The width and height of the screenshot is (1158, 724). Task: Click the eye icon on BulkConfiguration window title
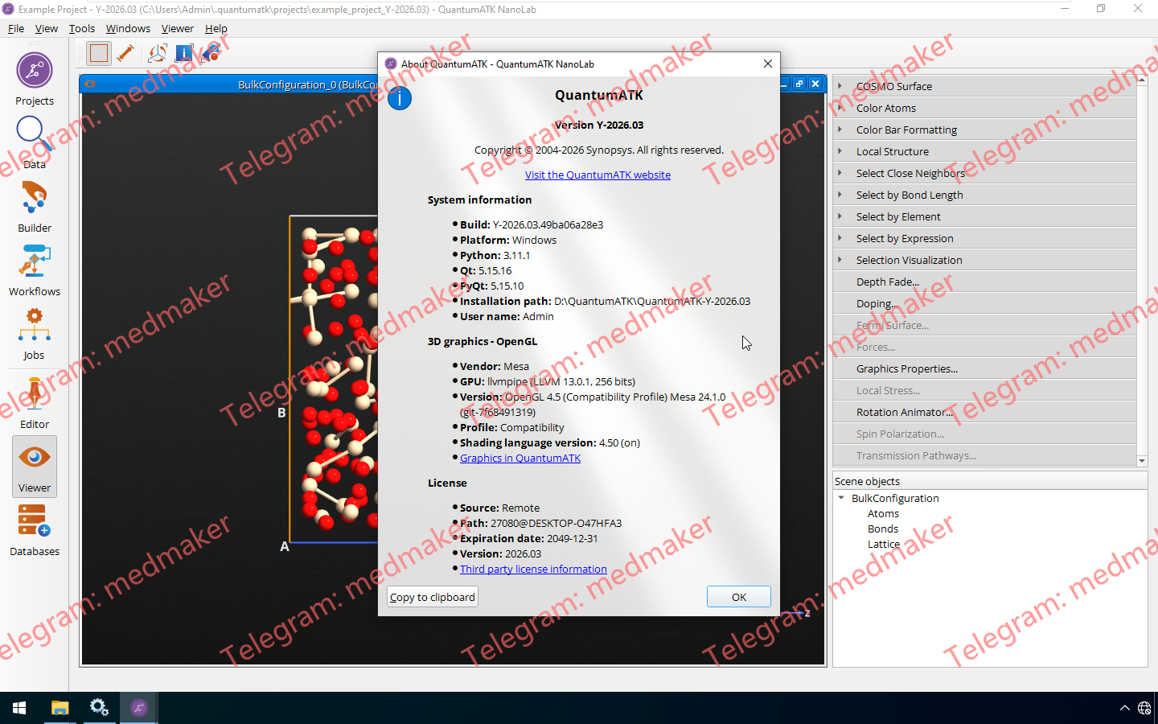click(x=89, y=84)
